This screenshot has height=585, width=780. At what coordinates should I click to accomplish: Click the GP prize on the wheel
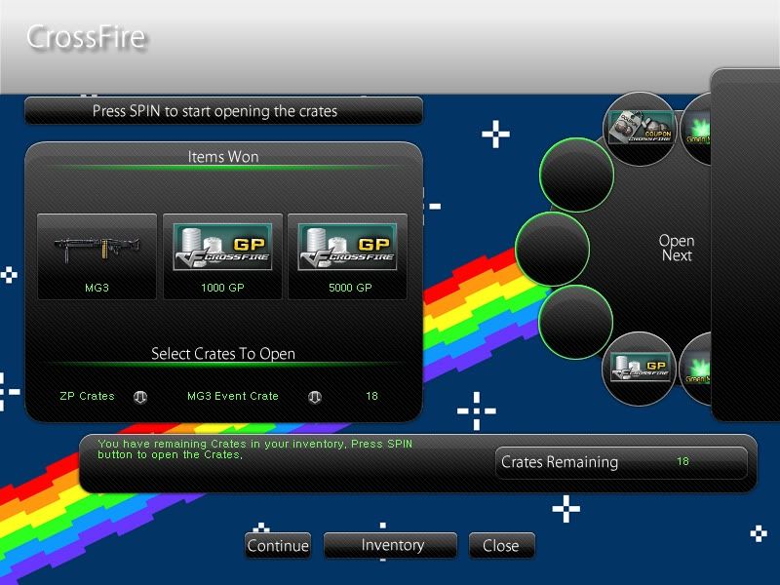click(x=639, y=369)
